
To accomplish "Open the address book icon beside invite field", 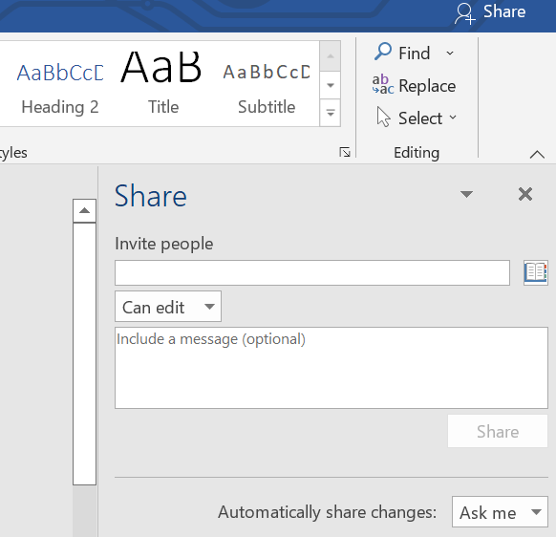I will (536, 272).
